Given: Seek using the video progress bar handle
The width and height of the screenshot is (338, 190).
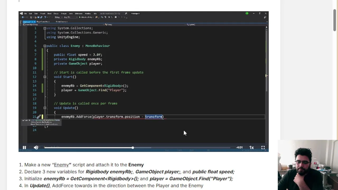Looking at the screenshot, I should pyautogui.click(x=133, y=148).
